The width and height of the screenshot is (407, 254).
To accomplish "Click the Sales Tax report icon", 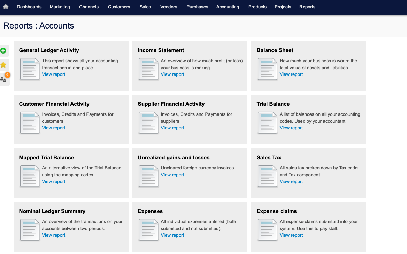I will tap(267, 176).
